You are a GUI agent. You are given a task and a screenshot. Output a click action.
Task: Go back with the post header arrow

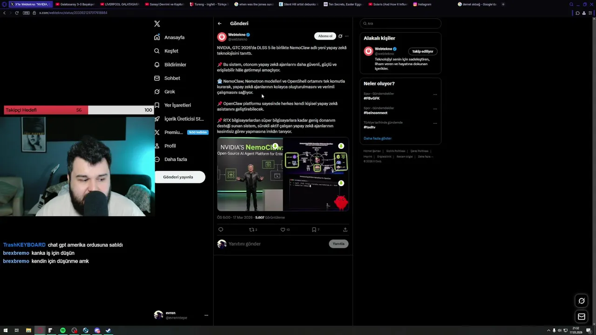[219, 23]
